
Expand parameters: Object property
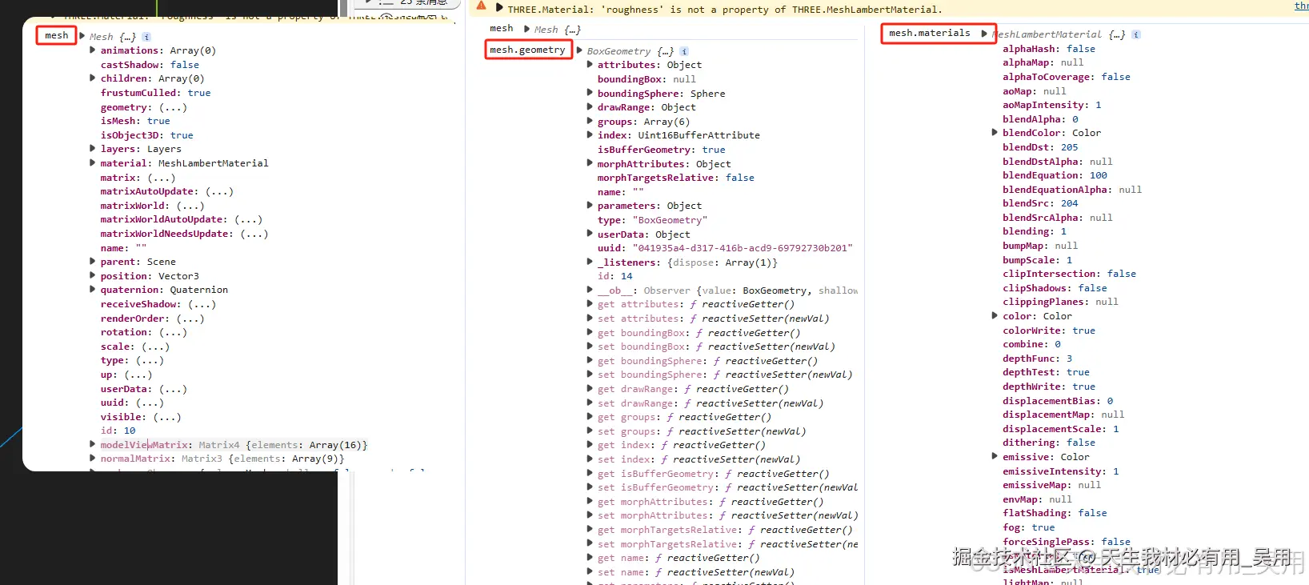pos(590,206)
